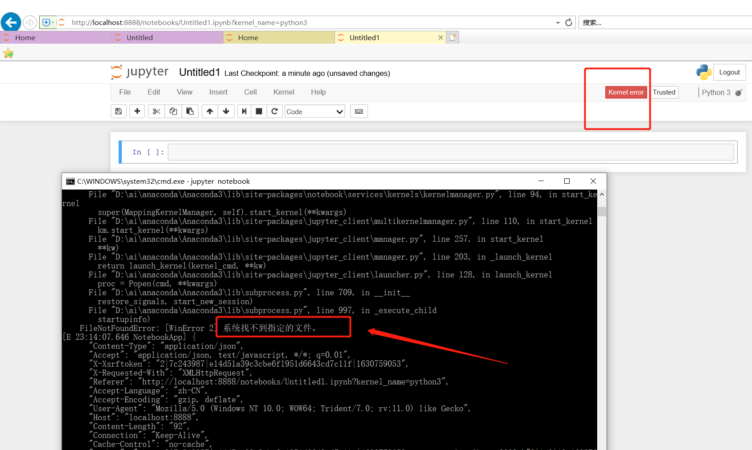Screen dimensions: 752x450
Task: Click the cmd window title bar icon
Action: 70,181
